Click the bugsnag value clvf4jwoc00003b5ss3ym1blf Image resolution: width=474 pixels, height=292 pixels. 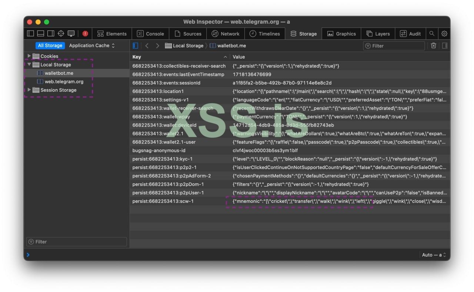[265, 151]
